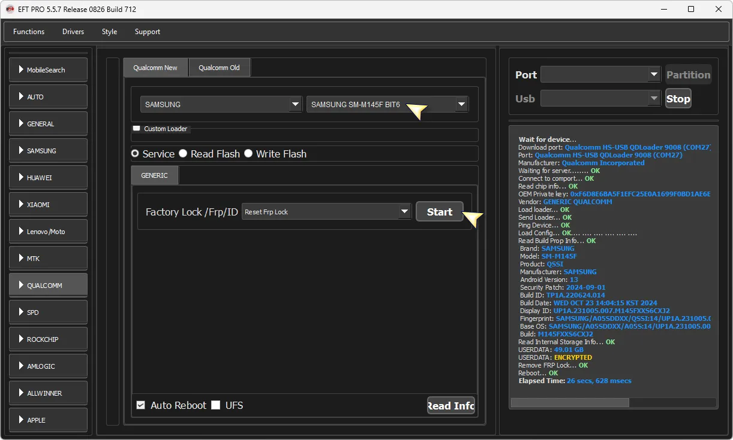Click the 'Vendor: GENERIC QUALCOMM' log line
Viewport: 733px width, 440px height.
[x=565, y=202]
